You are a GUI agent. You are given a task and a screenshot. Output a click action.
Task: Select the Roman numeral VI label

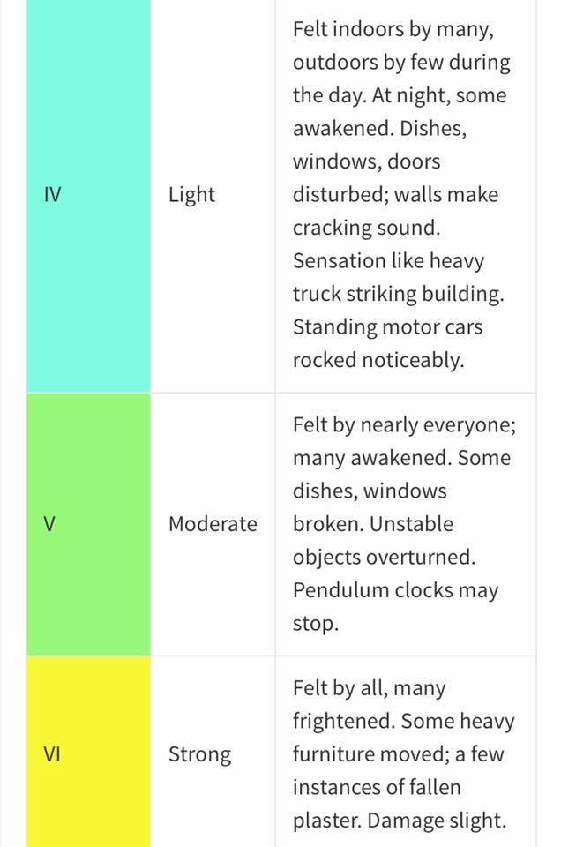point(52,754)
